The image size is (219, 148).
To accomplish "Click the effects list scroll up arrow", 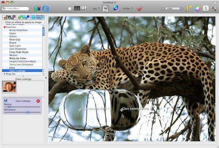I will (x=43, y=71).
